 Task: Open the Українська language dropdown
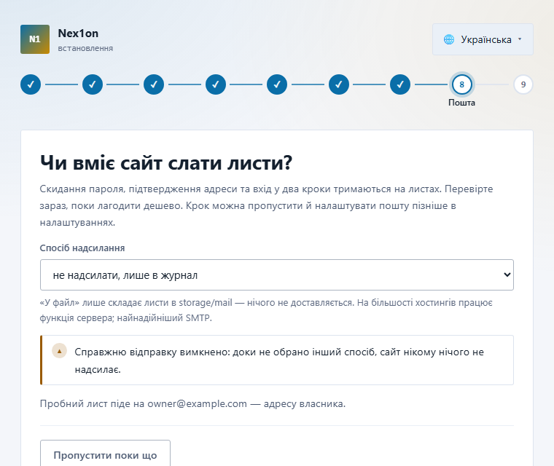coord(483,39)
